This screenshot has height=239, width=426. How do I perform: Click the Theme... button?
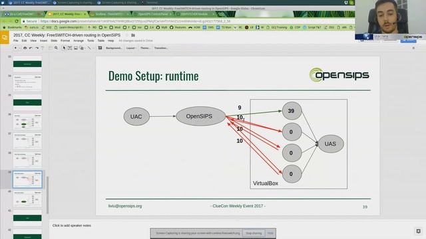point(145,48)
